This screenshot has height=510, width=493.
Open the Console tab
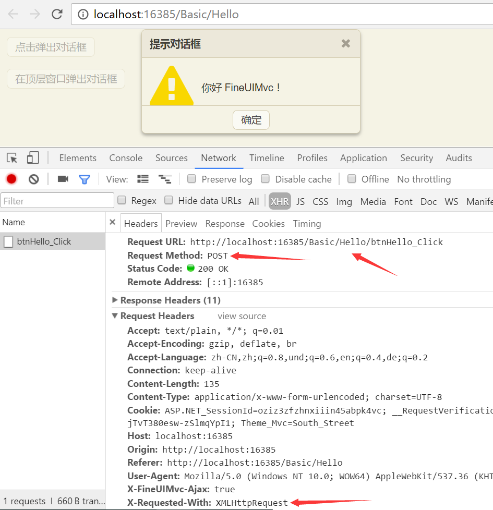(x=126, y=158)
